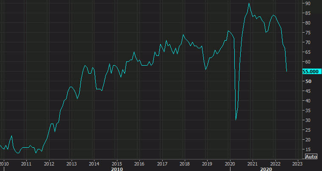Click the 25 label on the price axis
Screen dimensions: 322x171
(x=308, y=130)
